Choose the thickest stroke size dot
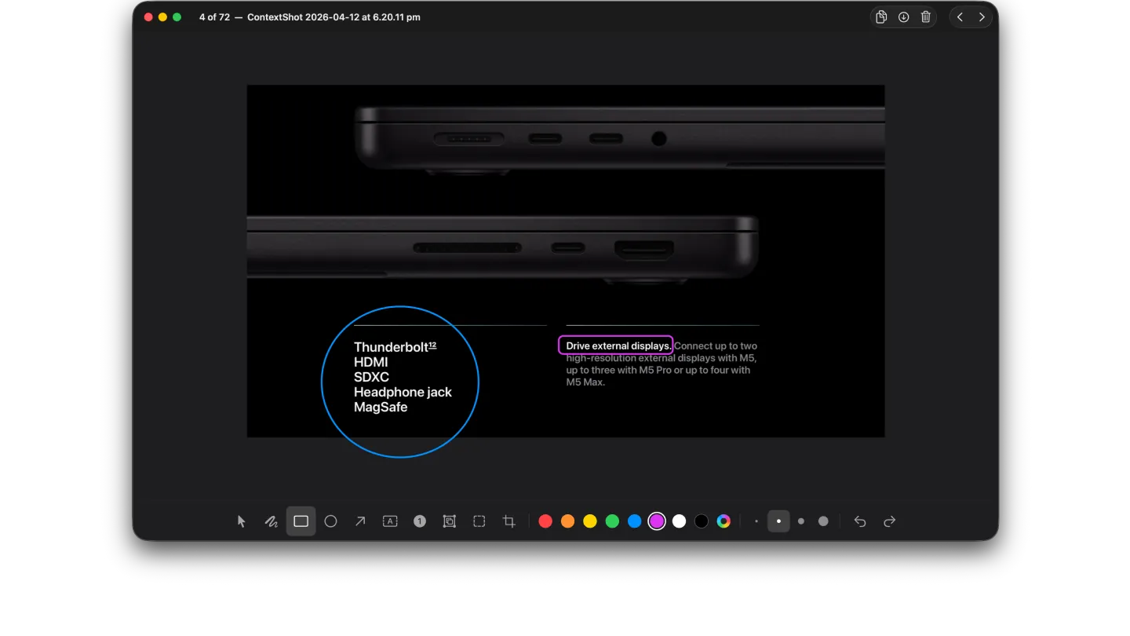 pyautogui.click(x=823, y=521)
